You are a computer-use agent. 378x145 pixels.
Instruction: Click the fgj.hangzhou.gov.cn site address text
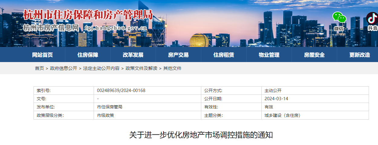[x=116, y=28]
